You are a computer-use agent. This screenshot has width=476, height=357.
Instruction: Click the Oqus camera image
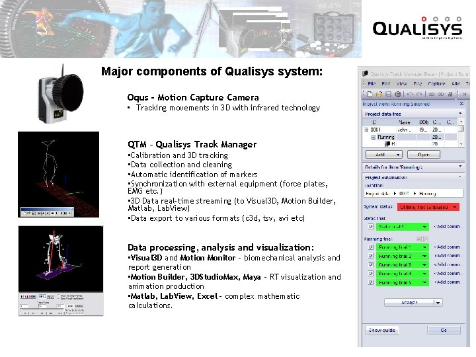click(x=61, y=94)
